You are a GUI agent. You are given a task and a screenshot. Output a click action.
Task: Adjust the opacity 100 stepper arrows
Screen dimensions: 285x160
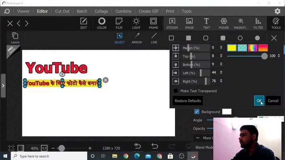279,56
